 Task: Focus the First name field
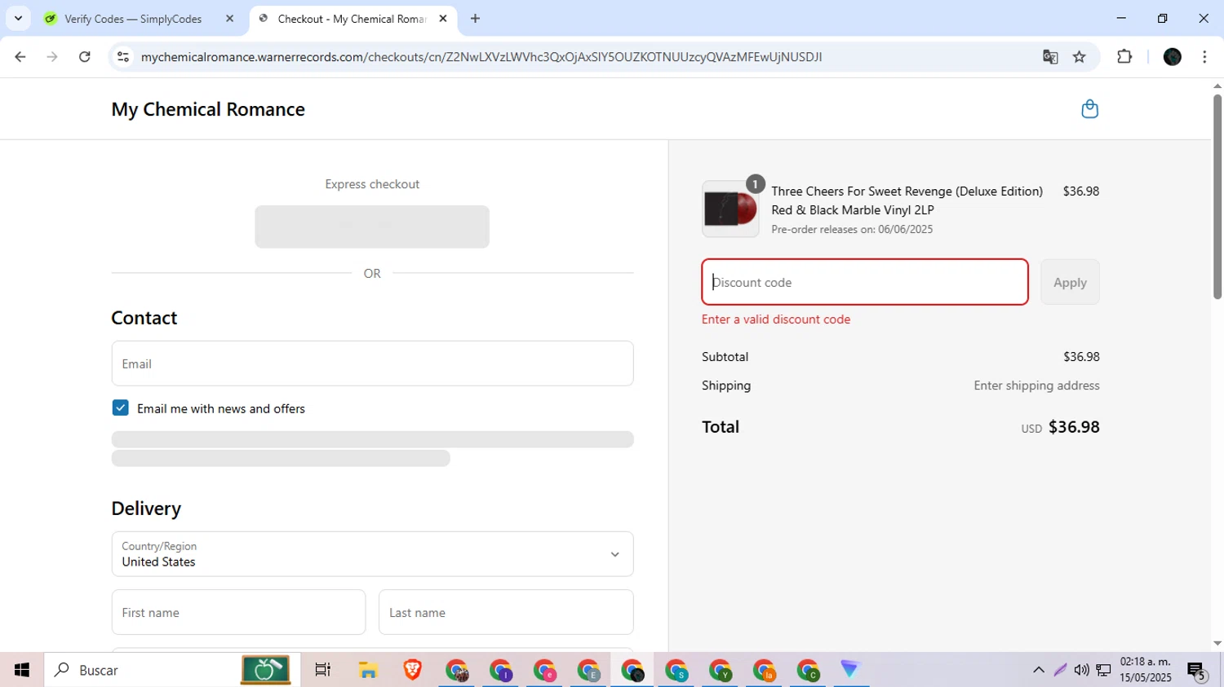pos(238,612)
